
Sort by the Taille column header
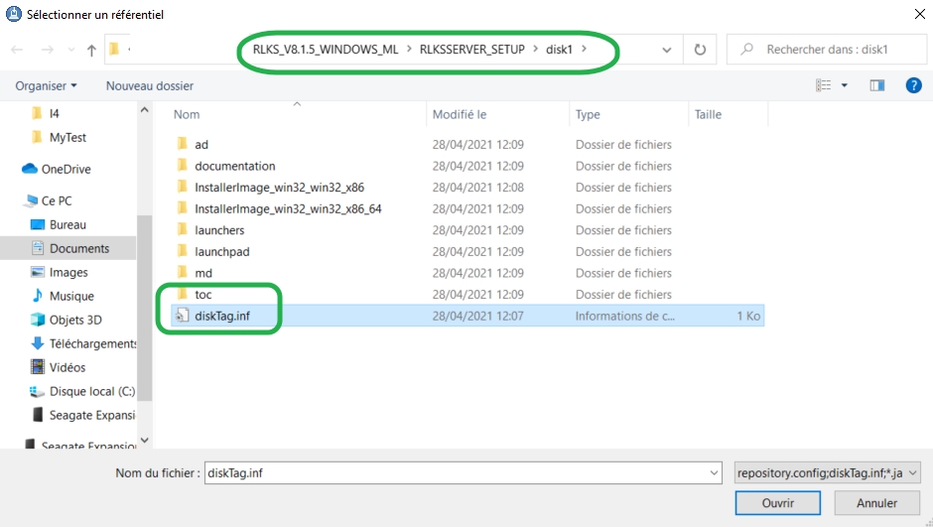(x=708, y=114)
